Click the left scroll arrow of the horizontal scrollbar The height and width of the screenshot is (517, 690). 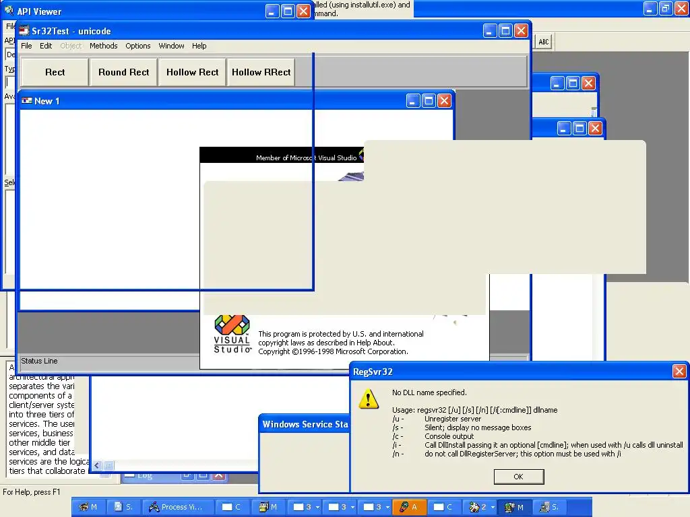[97, 465]
